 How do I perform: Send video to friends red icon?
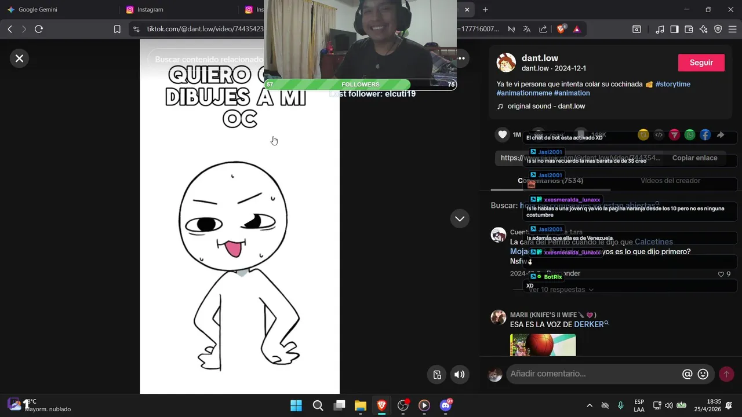coord(674,135)
